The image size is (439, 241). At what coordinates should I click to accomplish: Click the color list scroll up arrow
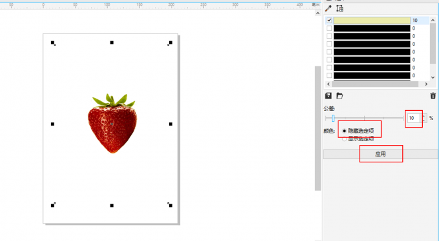[x=433, y=20]
